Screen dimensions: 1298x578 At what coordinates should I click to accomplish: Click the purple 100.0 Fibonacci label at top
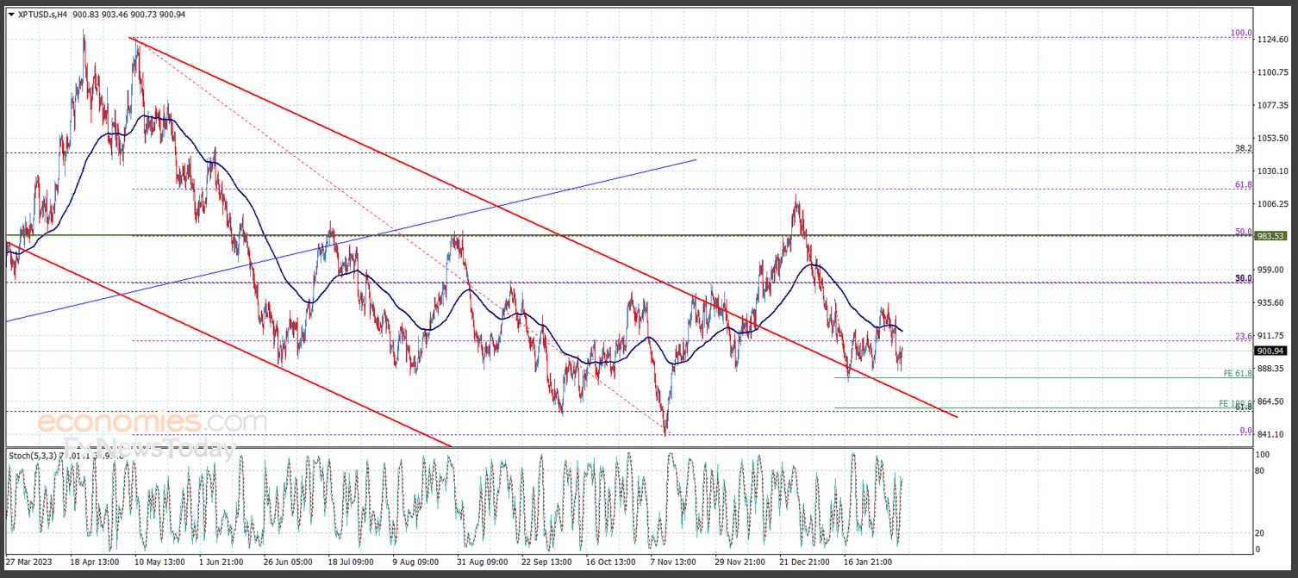click(x=1240, y=33)
